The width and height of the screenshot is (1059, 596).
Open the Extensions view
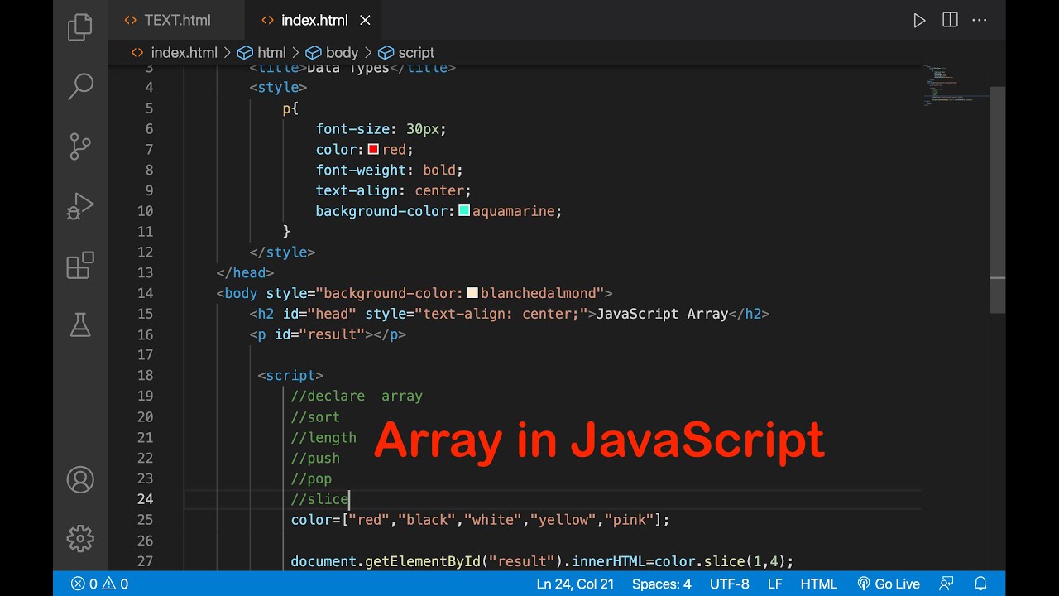tap(80, 266)
